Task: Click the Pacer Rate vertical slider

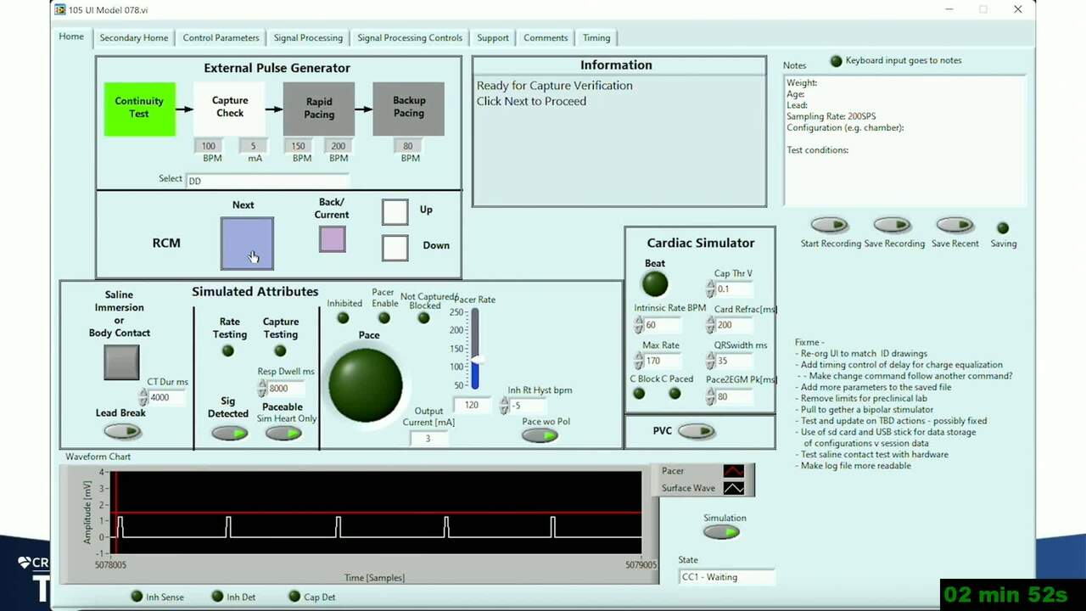Action: (x=475, y=349)
